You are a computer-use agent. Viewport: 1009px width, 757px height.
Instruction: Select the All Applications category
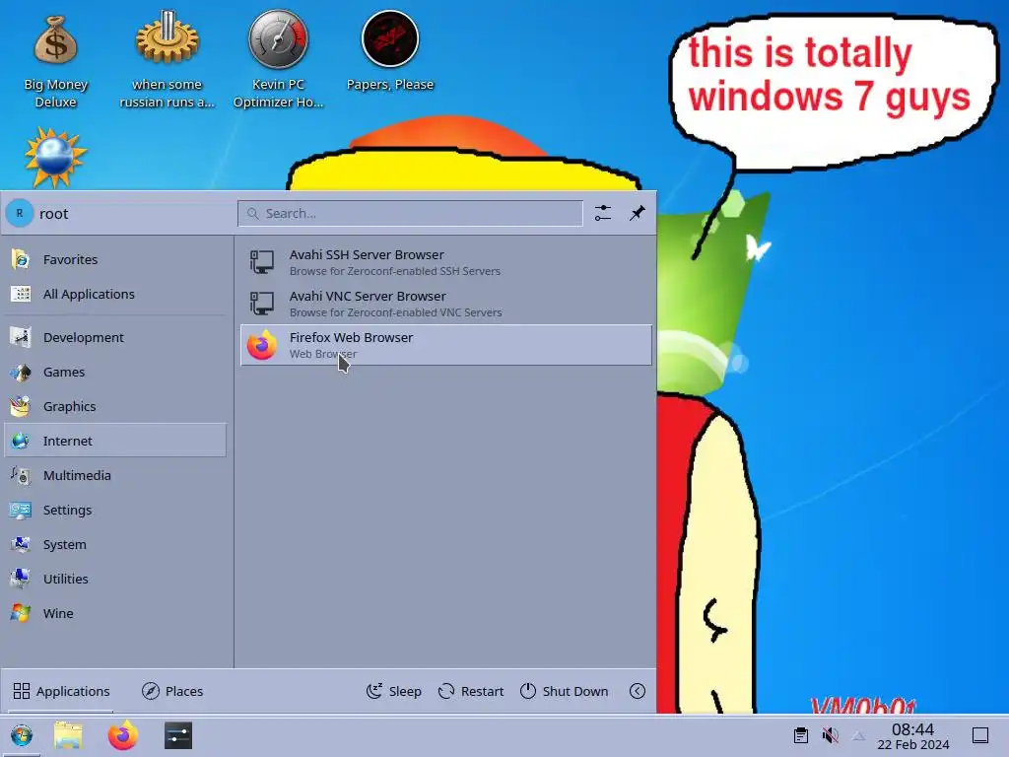pos(116,294)
